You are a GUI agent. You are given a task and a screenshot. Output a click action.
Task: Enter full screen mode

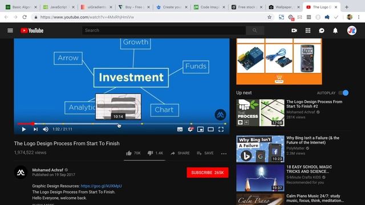point(221,129)
